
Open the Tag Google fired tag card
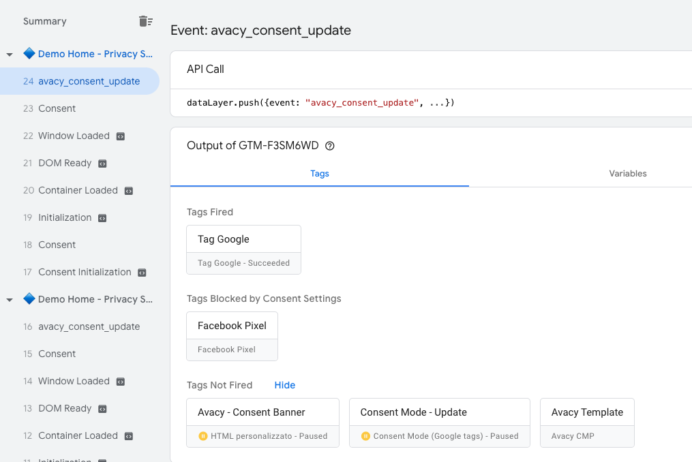pyautogui.click(x=243, y=250)
